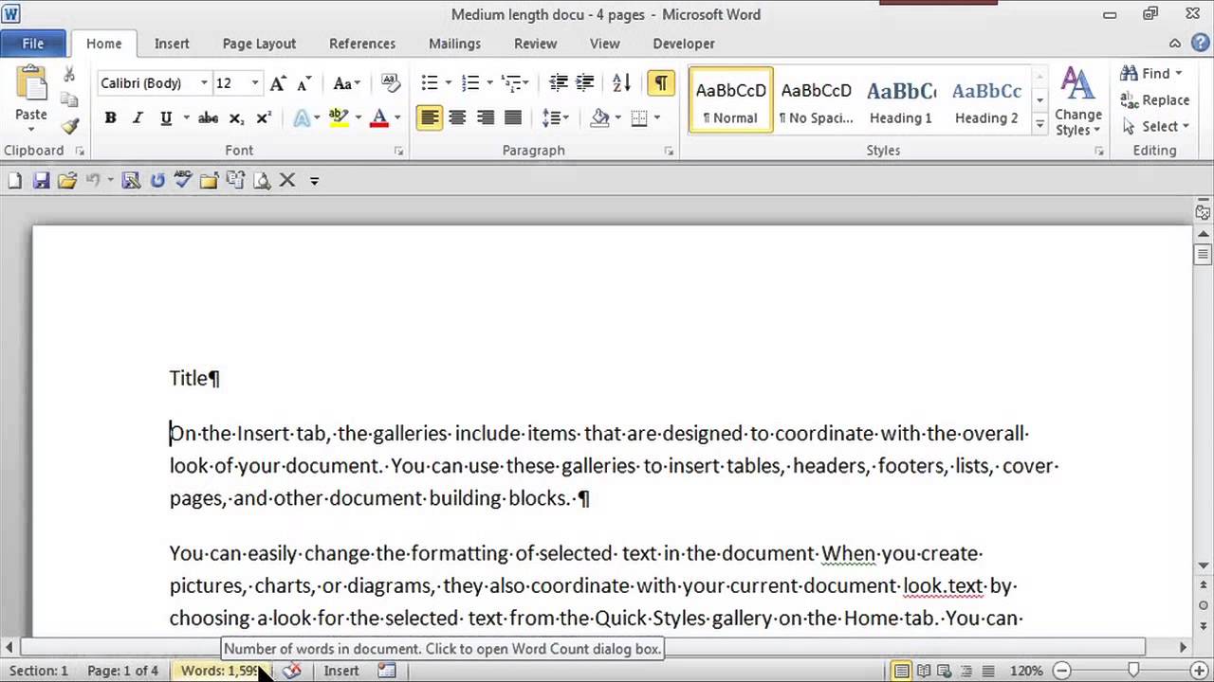Switch to the Insert tab

(x=172, y=44)
